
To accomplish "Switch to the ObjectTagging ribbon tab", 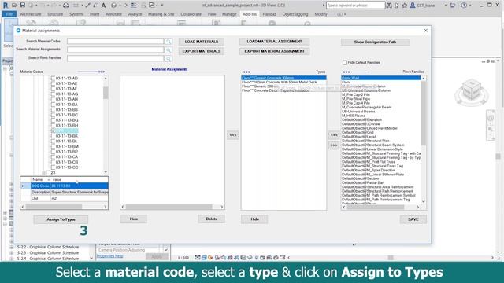I will tap(295, 14).
